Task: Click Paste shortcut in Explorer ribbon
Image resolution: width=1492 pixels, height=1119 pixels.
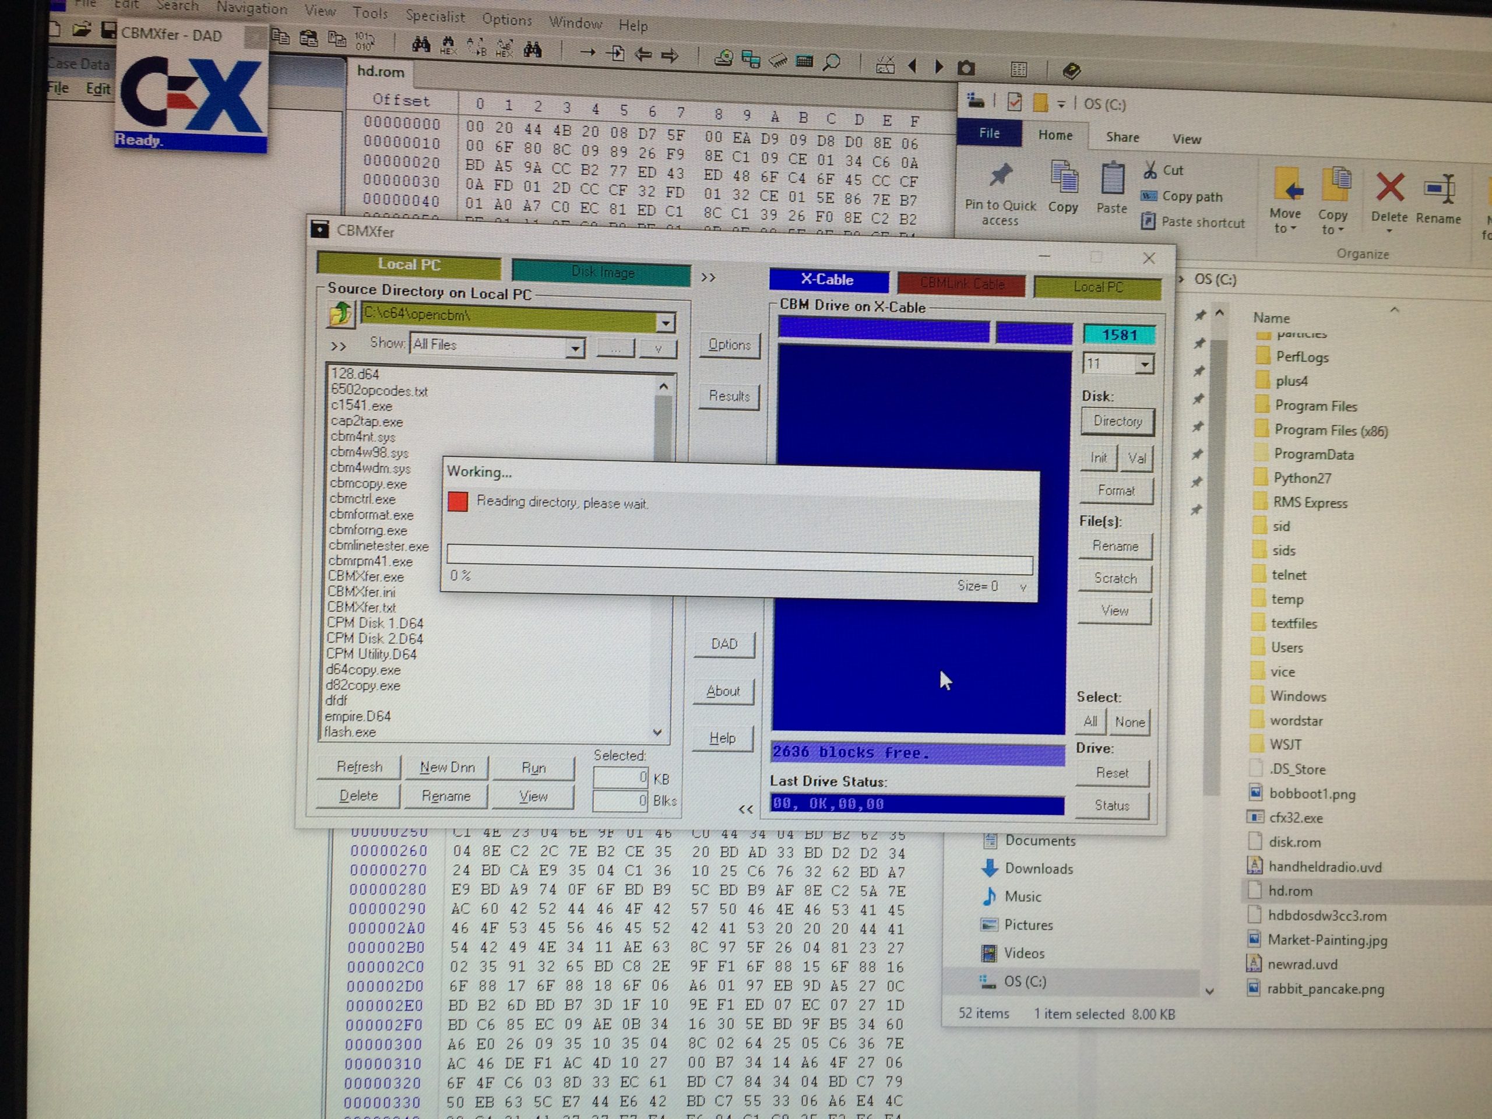Action: 1192,222
